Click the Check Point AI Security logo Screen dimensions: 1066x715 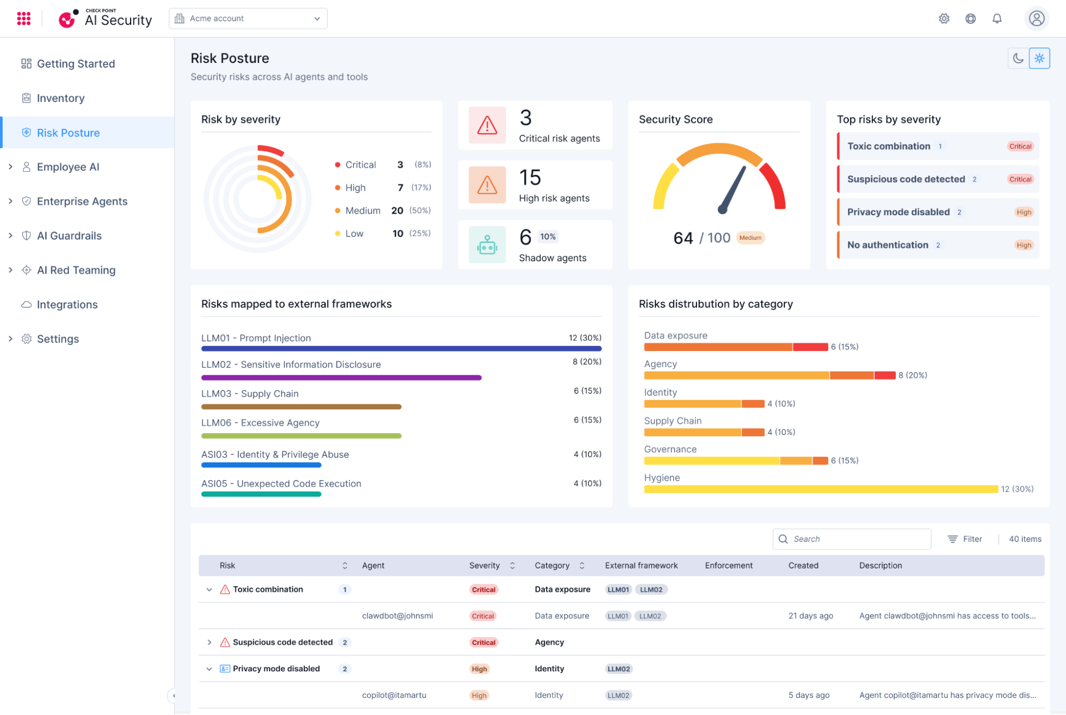pyautogui.click(x=105, y=19)
